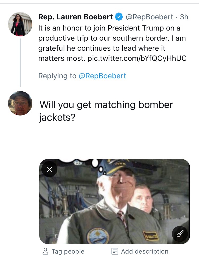The height and width of the screenshot is (261, 199).
Task: Open the pic.twitter.com/bYfQCyHhUC link
Action: 137,58
